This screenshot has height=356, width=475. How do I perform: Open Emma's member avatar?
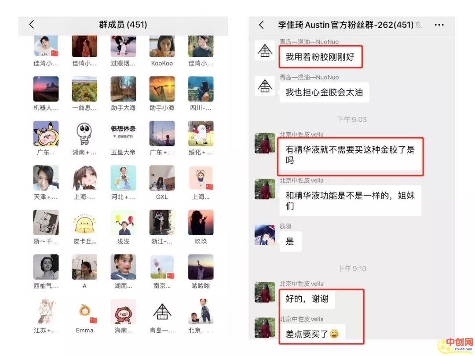(84, 312)
